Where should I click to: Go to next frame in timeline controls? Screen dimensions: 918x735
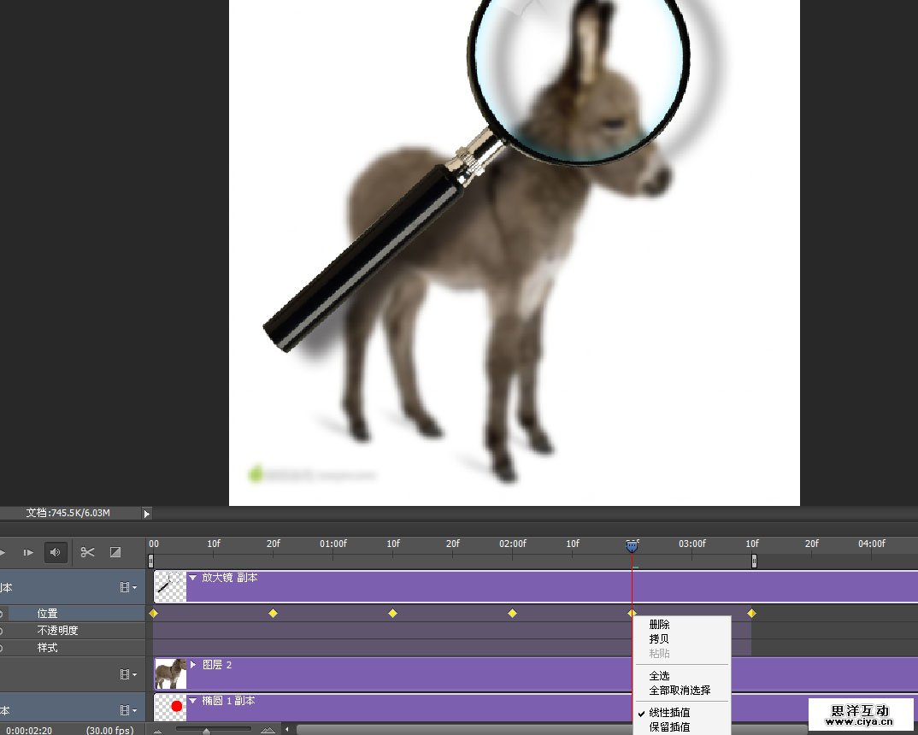(28, 552)
